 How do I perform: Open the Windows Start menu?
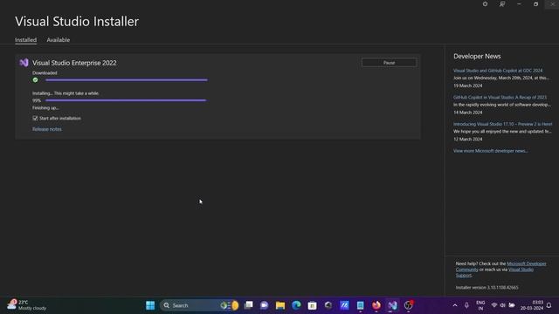(150, 305)
